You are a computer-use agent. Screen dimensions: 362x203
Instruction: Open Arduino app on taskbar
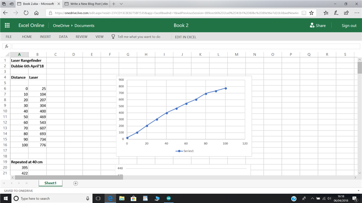(x=169, y=199)
